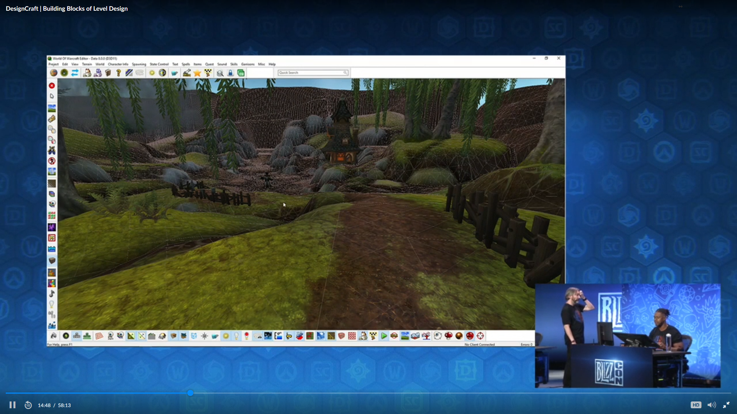
Task: Click the padlock icon in top toolbar
Action: pos(230,73)
